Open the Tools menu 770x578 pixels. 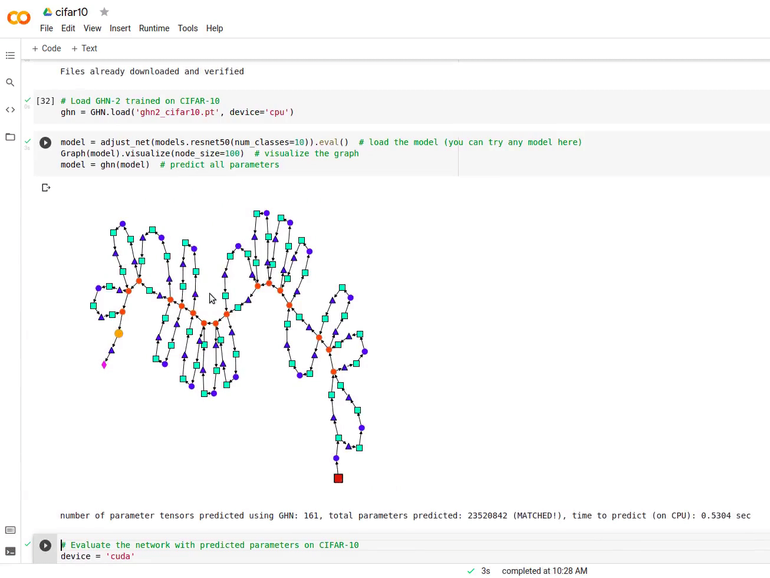(x=188, y=28)
